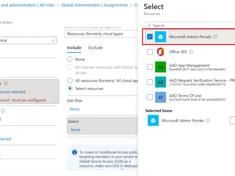Click info icon next to Office 365
The image size is (235, 176).
(x=191, y=52)
